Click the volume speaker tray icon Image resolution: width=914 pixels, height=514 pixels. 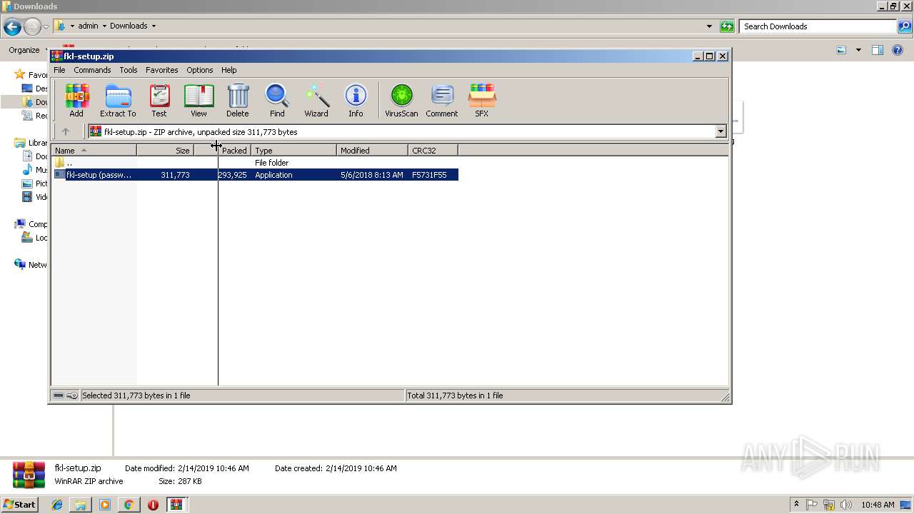point(846,505)
